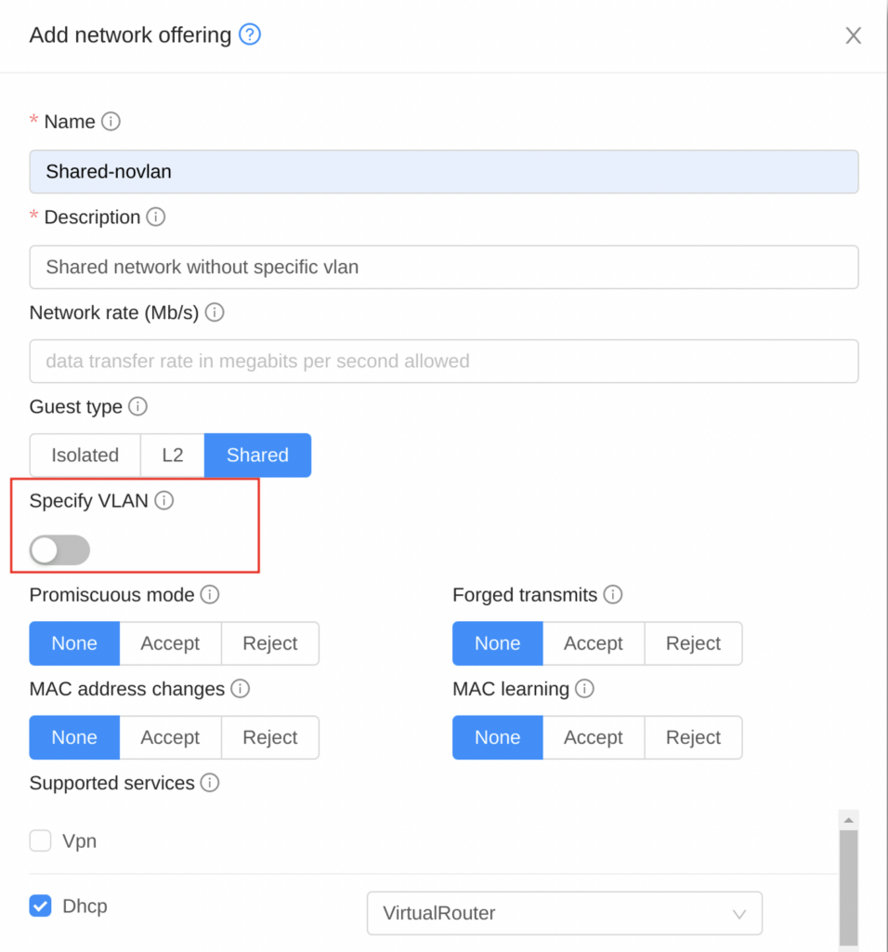Check the Vpn service checkbox

[41, 841]
